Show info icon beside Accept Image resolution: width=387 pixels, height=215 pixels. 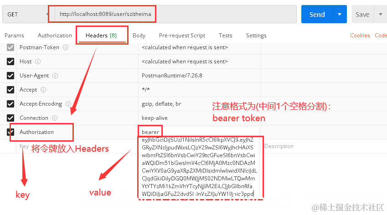click(x=43, y=90)
